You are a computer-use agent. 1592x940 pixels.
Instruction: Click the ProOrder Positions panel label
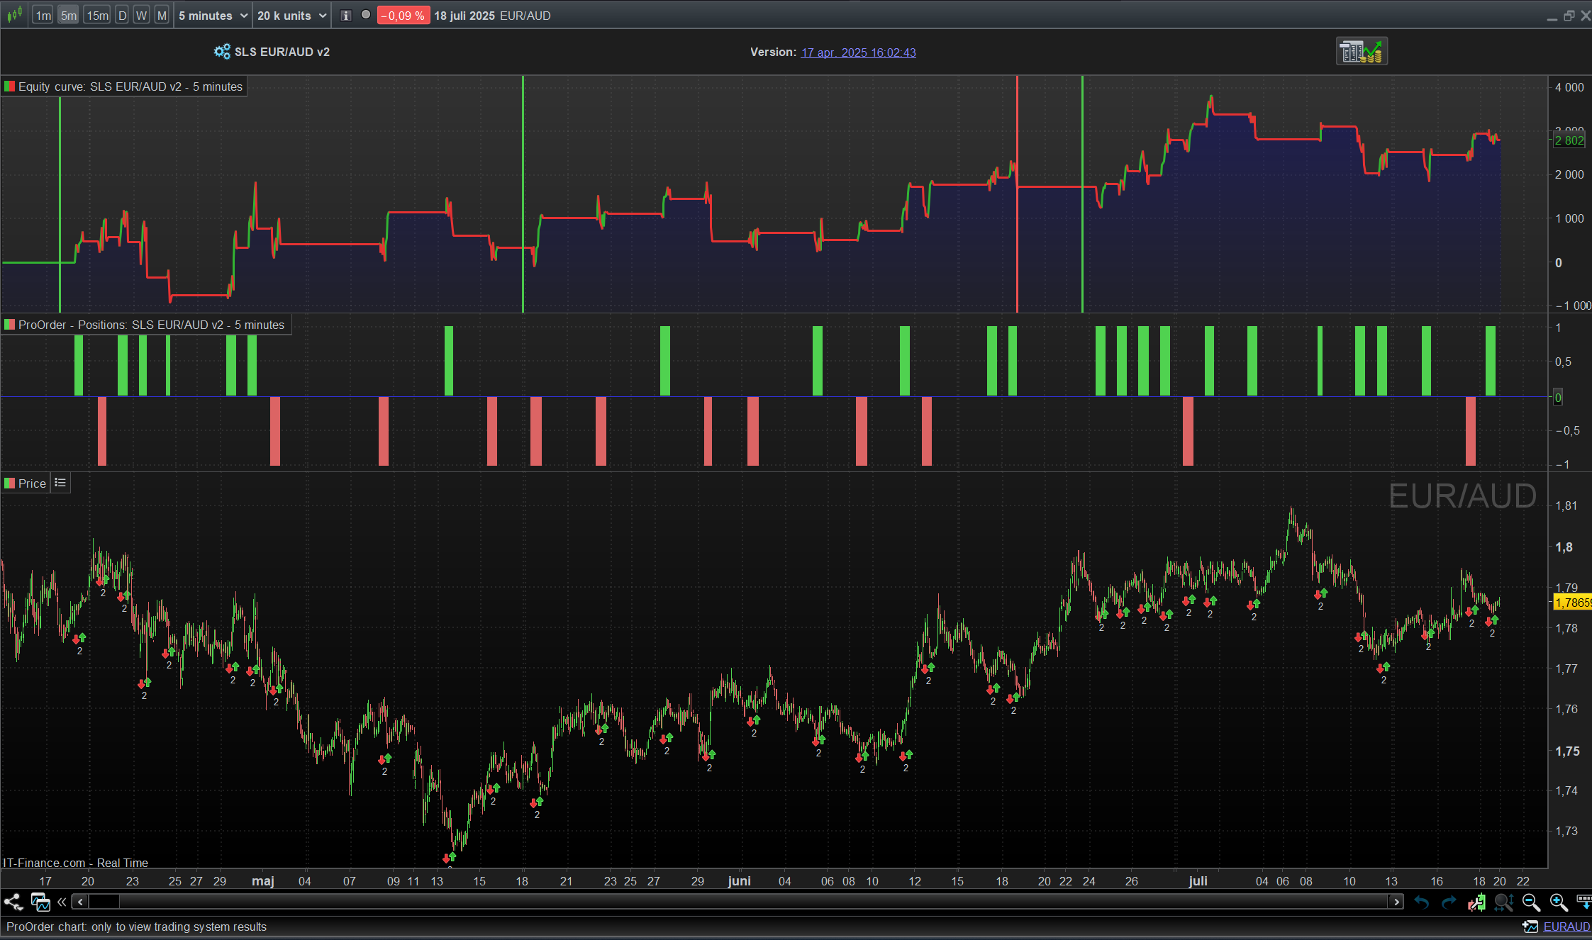151,325
